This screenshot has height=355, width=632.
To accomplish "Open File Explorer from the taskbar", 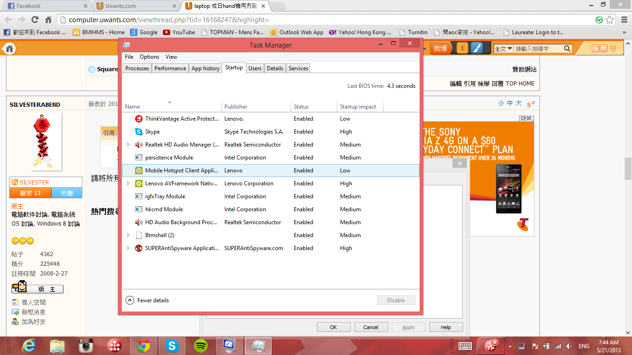I will (57, 346).
